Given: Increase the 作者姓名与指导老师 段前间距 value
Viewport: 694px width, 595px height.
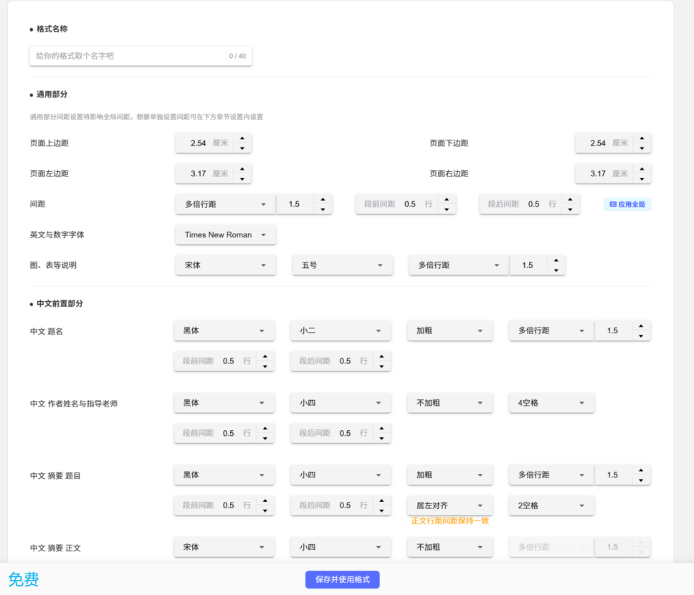Looking at the screenshot, I should (265, 428).
